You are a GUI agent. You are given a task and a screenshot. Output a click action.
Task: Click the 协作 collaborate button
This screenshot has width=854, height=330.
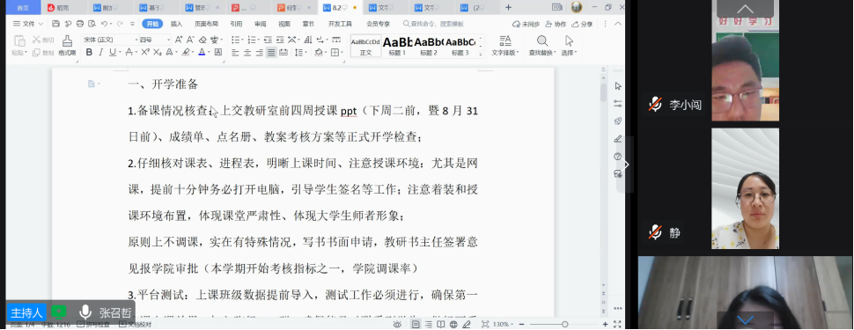click(x=556, y=24)
